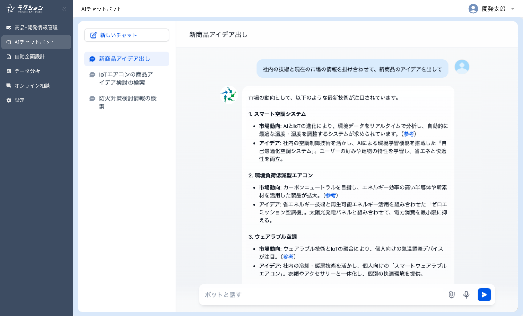Open the 防火対策検討情報の検索 chat

pos(127,102)
